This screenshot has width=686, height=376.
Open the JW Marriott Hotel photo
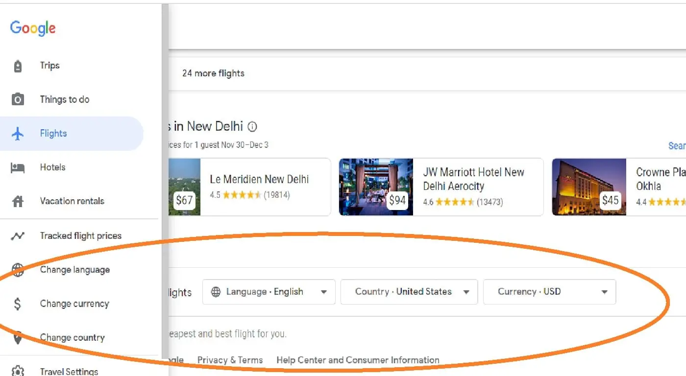(x=376, y=187)
